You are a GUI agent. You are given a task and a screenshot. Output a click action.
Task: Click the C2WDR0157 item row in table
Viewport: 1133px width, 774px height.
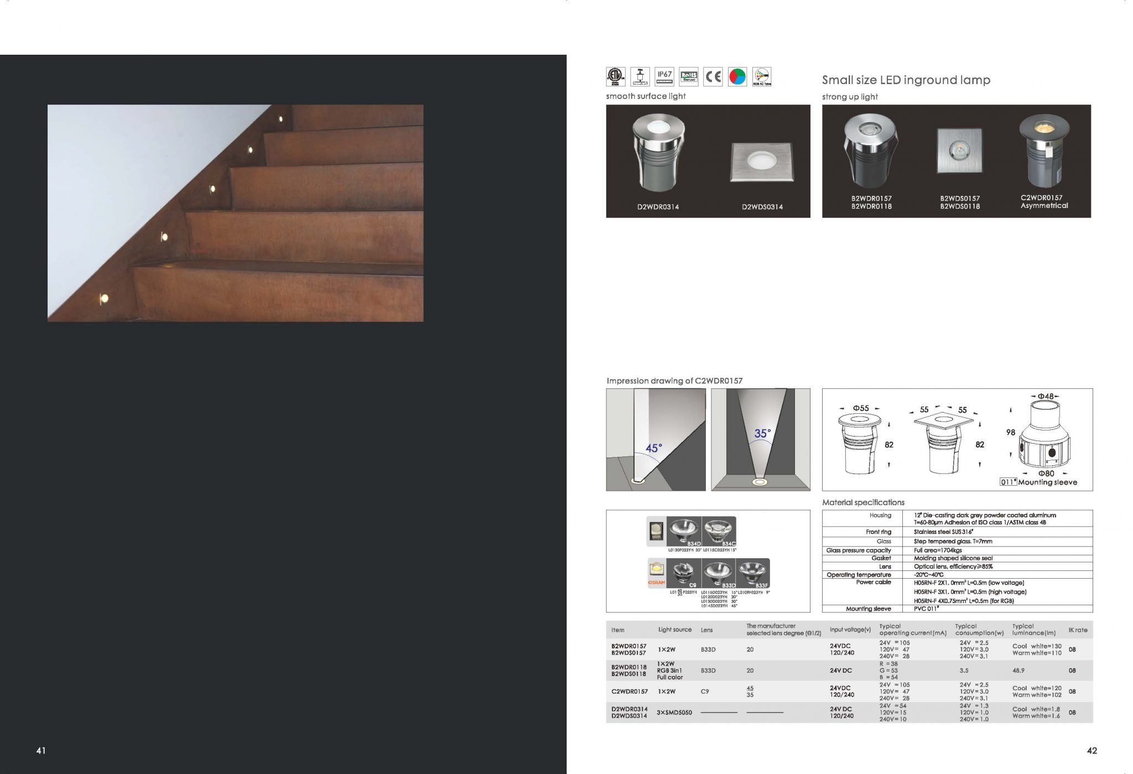629,692
